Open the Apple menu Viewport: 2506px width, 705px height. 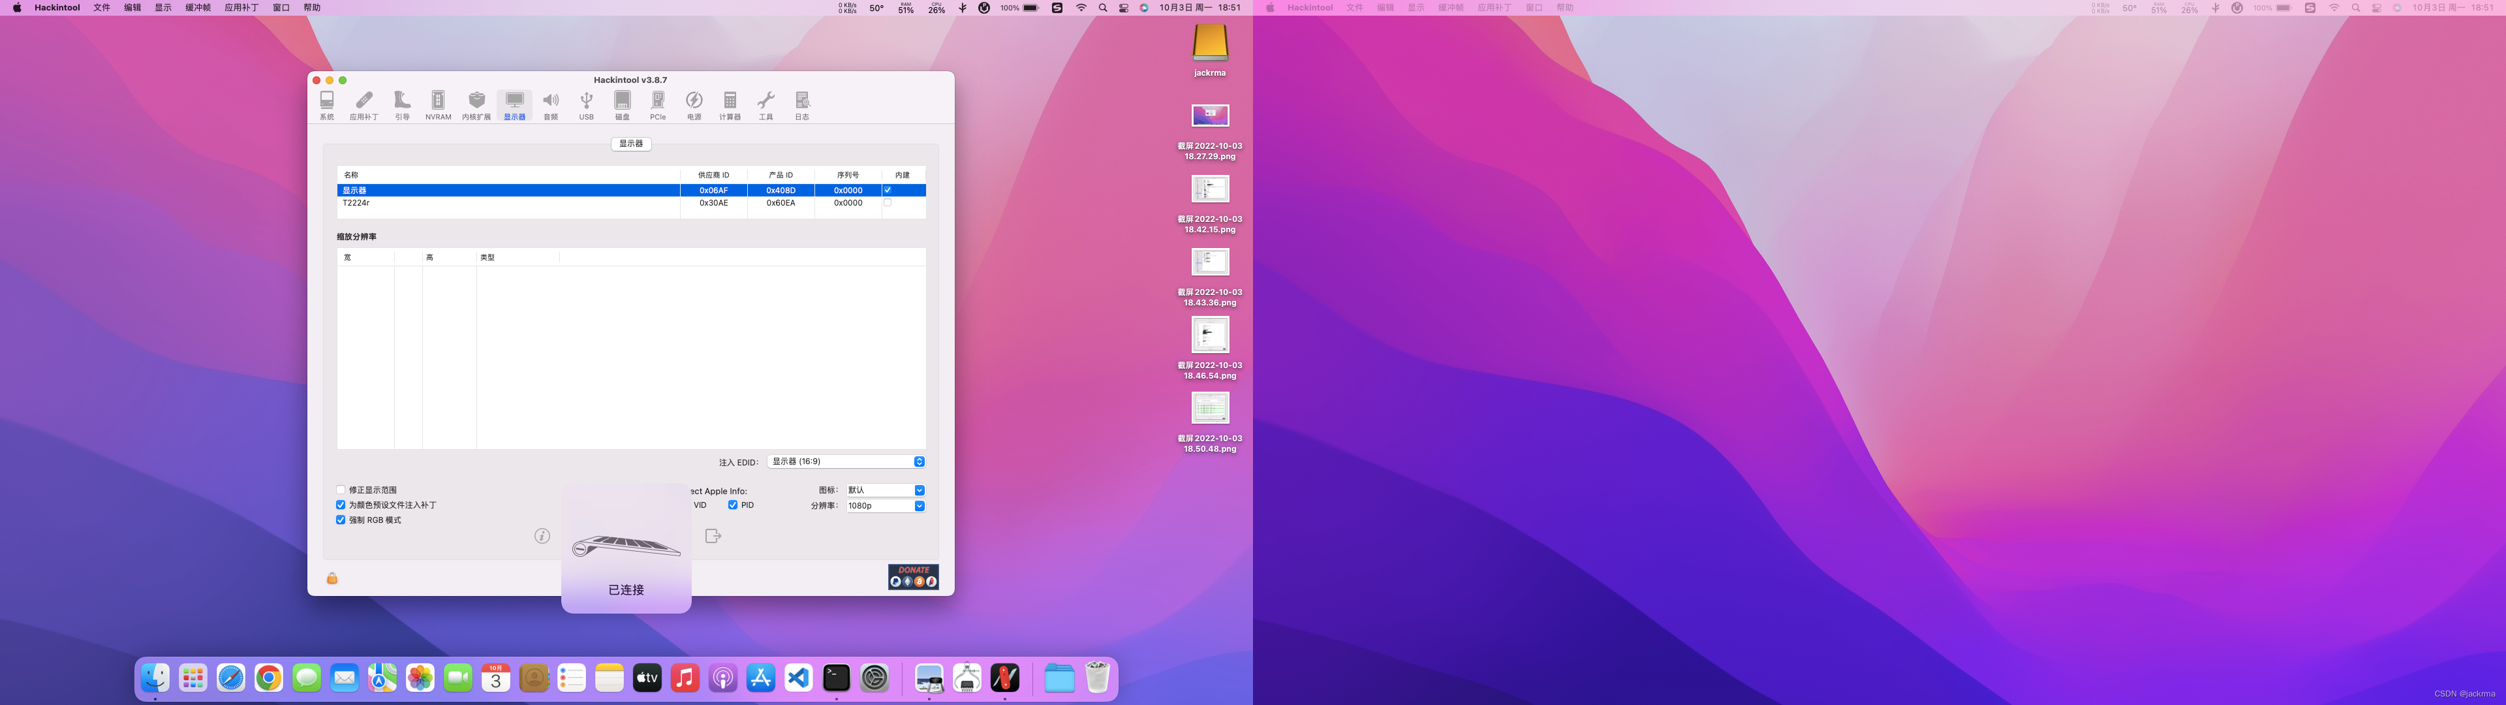tap(16, 8)
